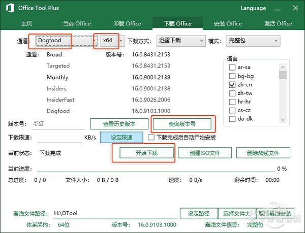Click the language list scrollbar thumb
The height and width of the screenshot is (233, 305).
[283, 75]
